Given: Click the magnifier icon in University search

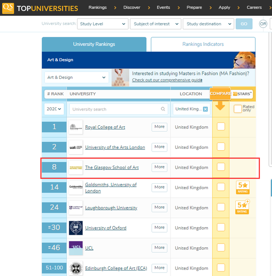Looking at the screenshot, I should coord(163,109).
